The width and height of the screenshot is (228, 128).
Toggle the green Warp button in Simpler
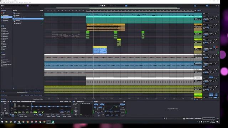[35, 112]
